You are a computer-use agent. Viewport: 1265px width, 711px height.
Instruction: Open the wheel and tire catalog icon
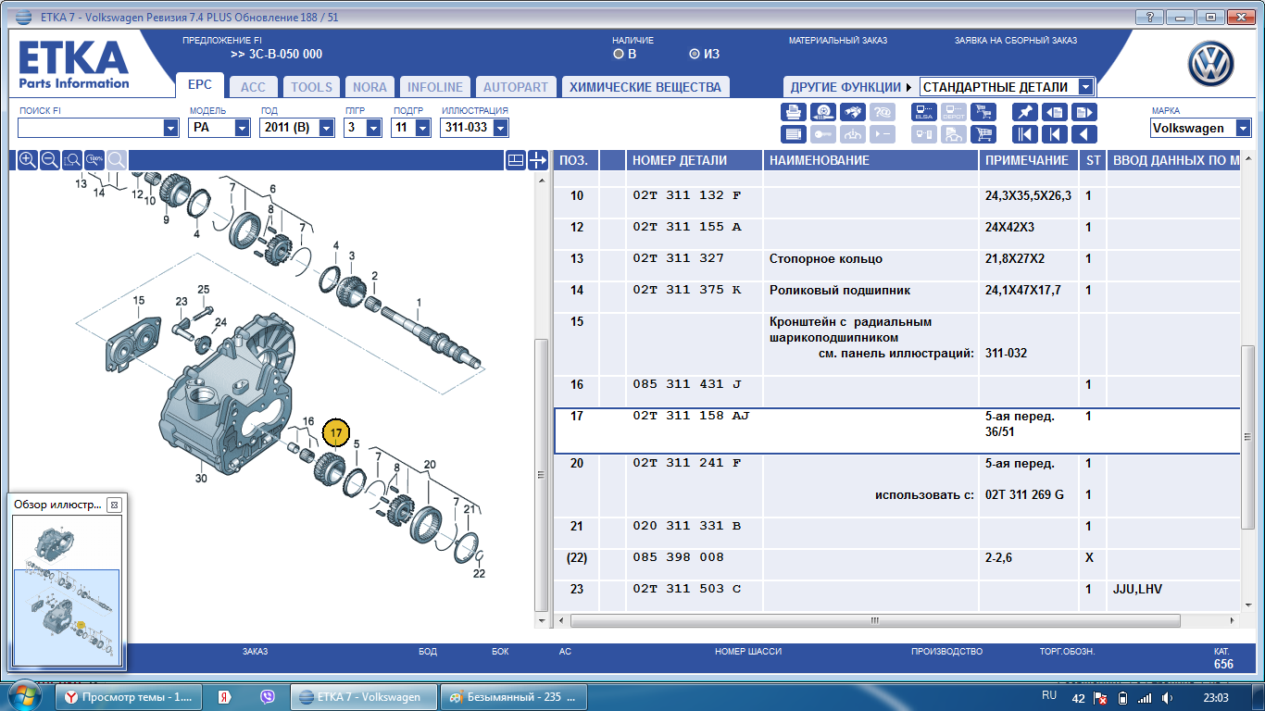pyautogui.click(x=823, y=112)
